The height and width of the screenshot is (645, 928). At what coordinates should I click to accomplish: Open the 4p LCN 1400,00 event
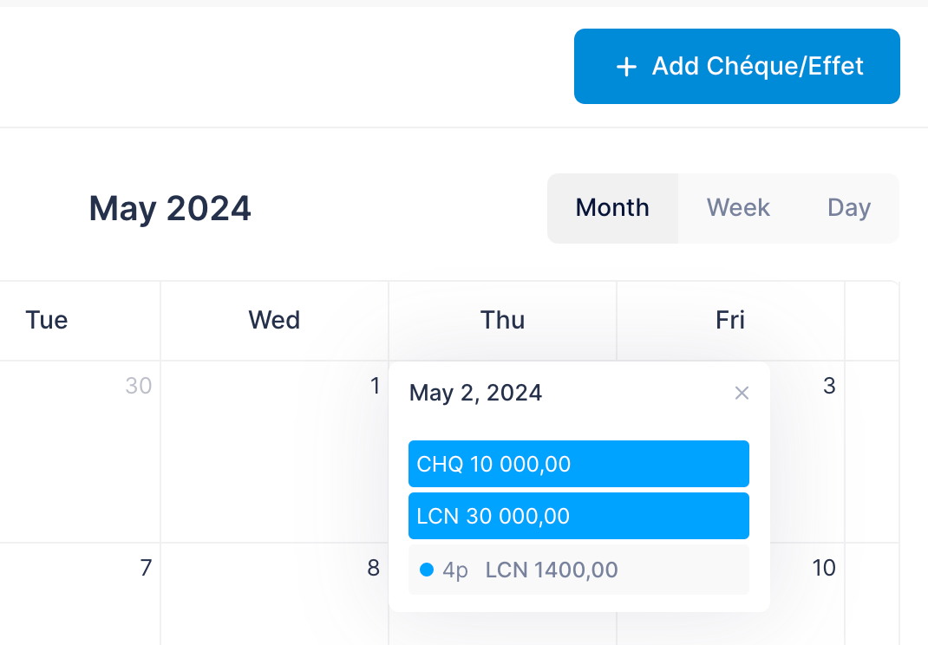point(578,570)
